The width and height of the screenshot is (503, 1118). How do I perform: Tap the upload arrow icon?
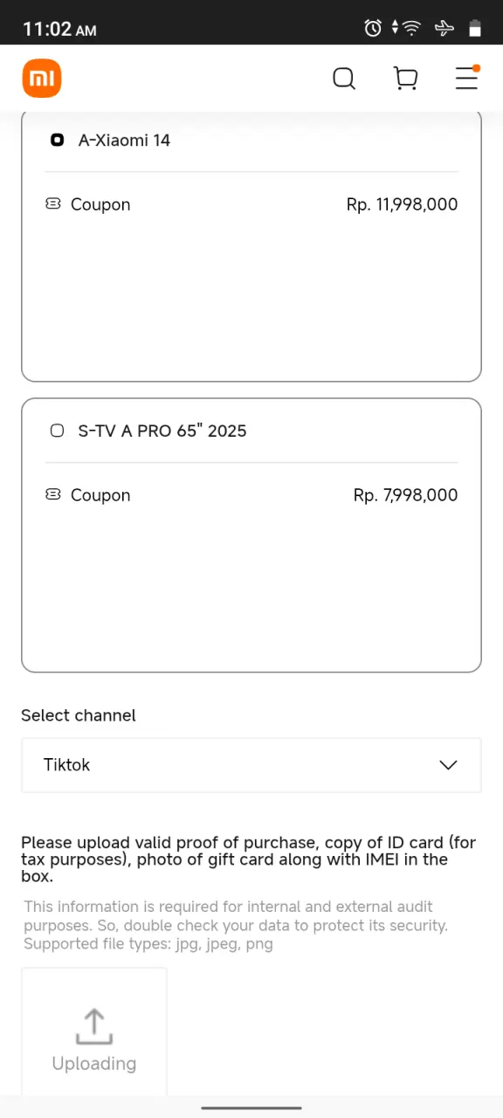(94, 1026)
